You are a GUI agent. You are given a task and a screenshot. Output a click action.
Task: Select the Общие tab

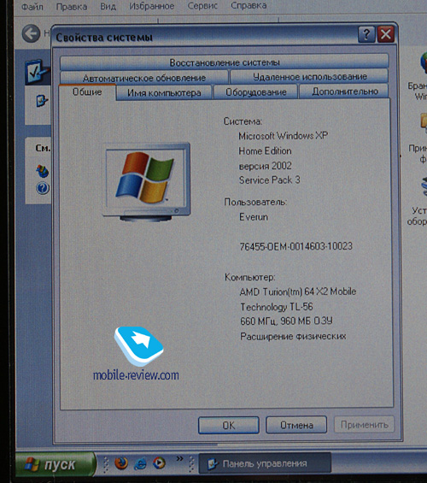pyautogui.click(x=87, y=91)
